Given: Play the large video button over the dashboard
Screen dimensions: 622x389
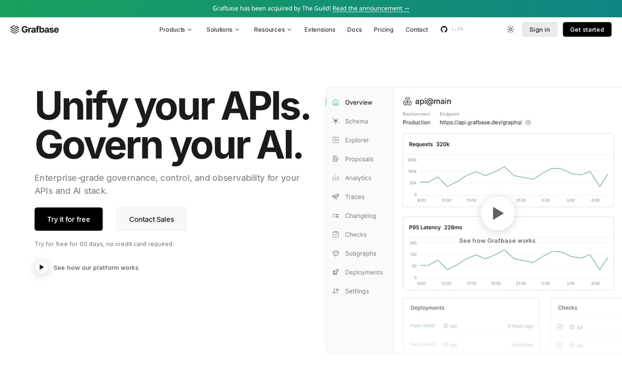Looking at the screenshot, I should [x=498, y=213].
